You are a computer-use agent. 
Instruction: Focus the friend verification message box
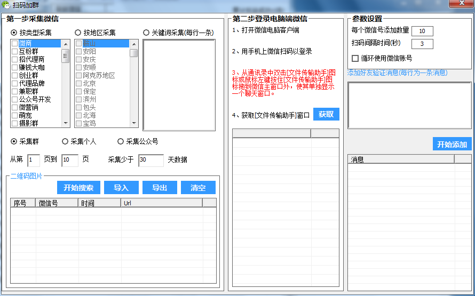pyautogui.click(x=409, y=105)
